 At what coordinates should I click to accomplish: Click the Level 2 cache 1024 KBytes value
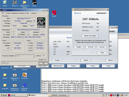point(40,48)
